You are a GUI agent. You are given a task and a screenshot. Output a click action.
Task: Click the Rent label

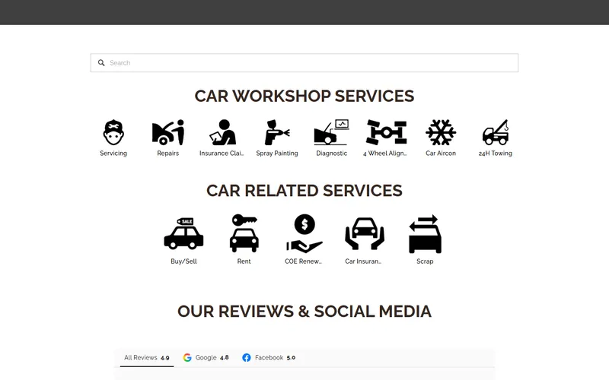coord(244,261)
